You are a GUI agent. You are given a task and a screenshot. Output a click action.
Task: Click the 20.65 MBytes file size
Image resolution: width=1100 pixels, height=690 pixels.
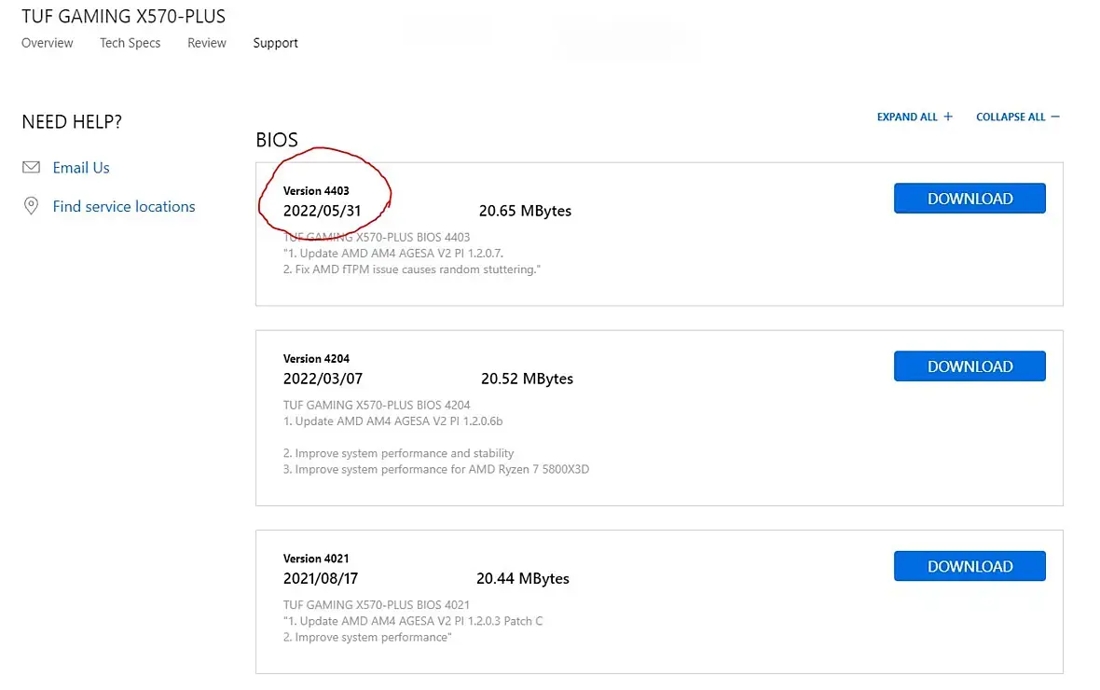[525, 212]
